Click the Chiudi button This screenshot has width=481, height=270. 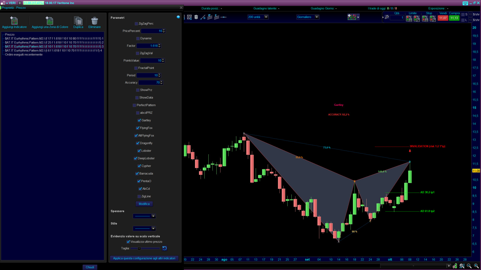click(90, 267)
